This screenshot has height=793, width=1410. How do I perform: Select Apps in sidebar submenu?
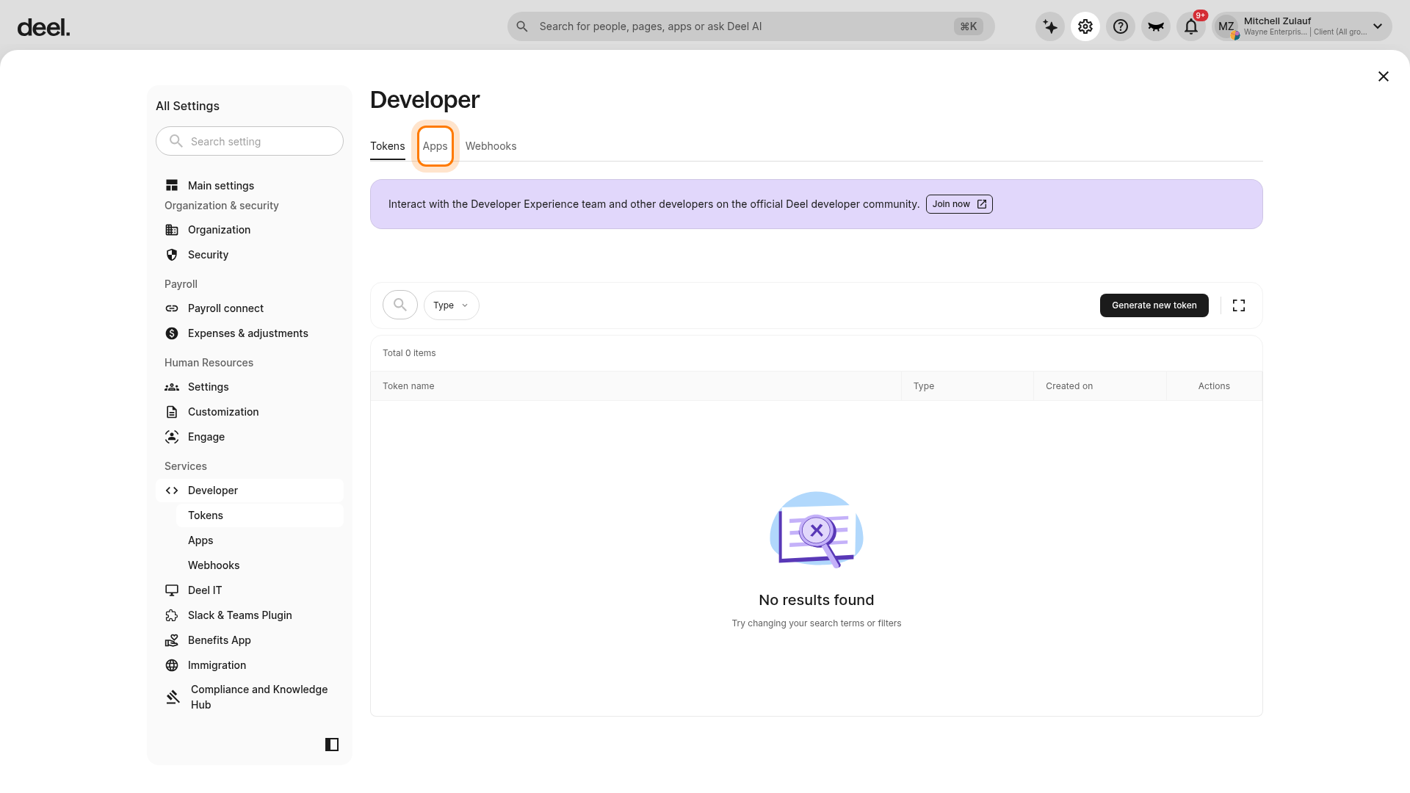[260, 540]
